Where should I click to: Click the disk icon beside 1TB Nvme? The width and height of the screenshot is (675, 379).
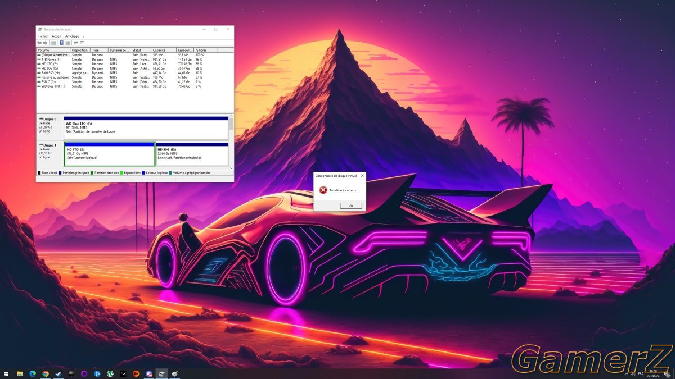[x=39, y=60]
